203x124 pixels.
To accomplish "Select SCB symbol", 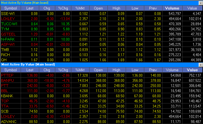I will tap(5, 111).
